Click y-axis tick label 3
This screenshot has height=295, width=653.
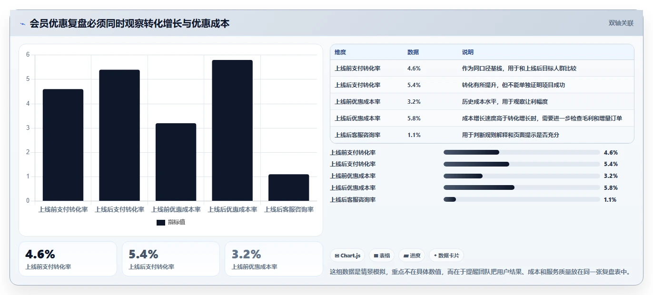click(28, 128)
